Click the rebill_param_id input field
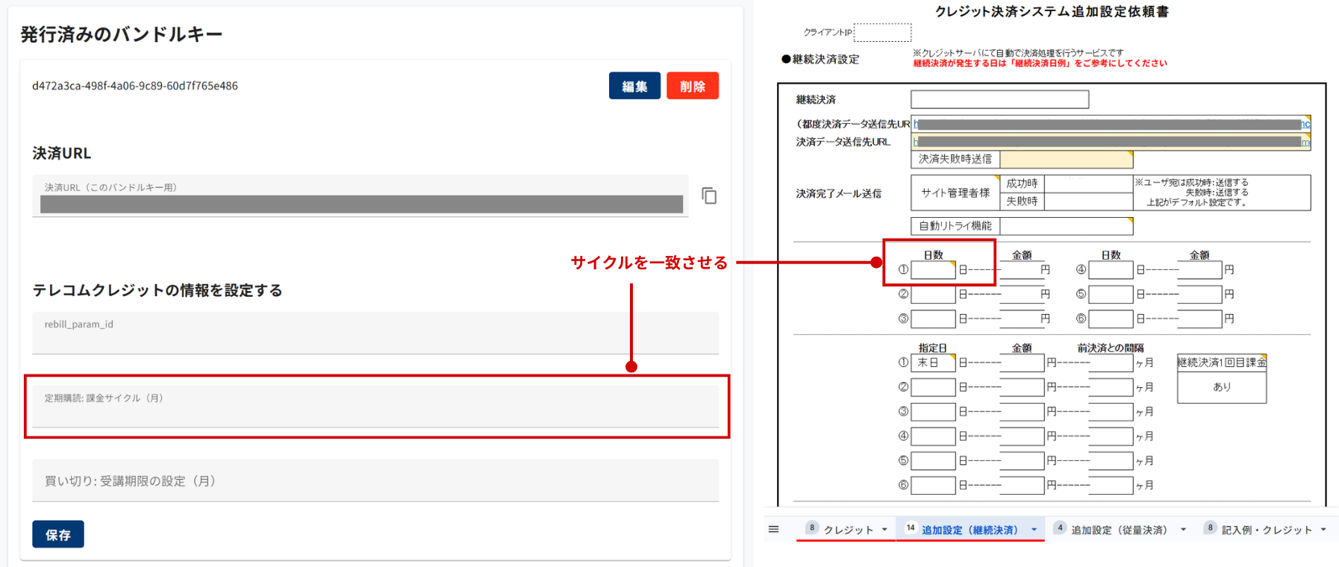Viewport: 1339px width, 567px height. (375, 333)
